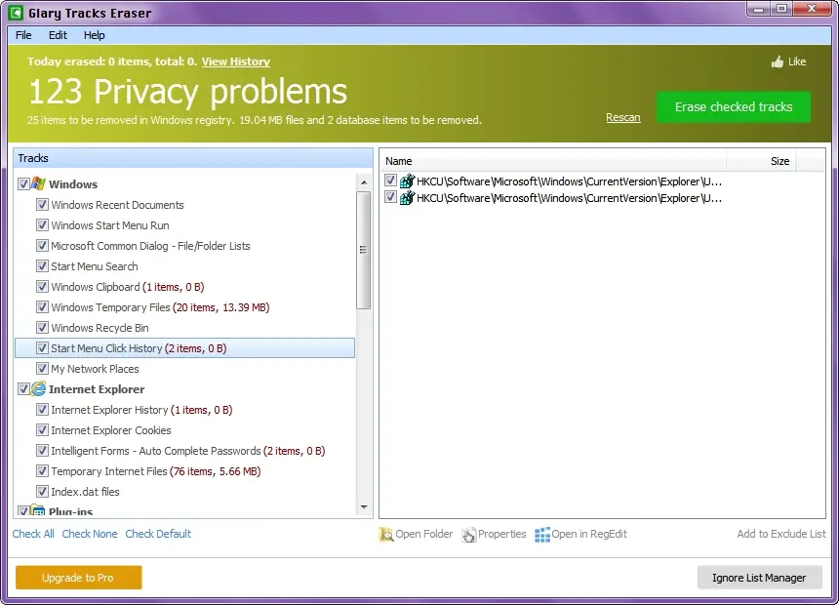Click the Internet Explorer category icon
This screenshot has height=605, width=839.
pyautogui.click(x=38, y=388)
